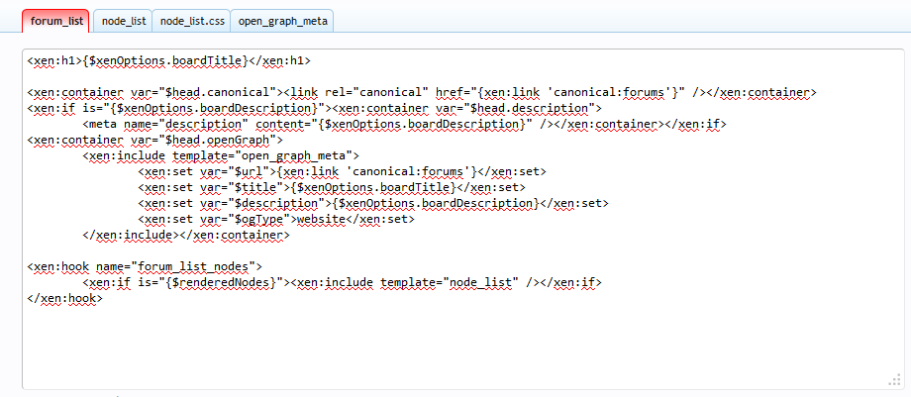Click the textarea resize grip in the corner
Viewport: 911px width, 397px height.
(894, 380)
